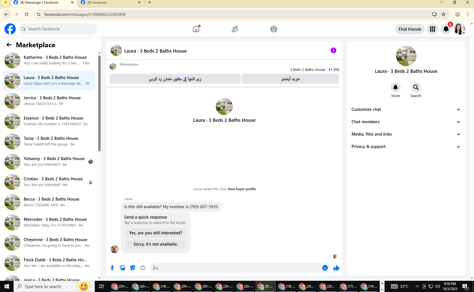Open the emoji picker in message box

click(325, 268)
